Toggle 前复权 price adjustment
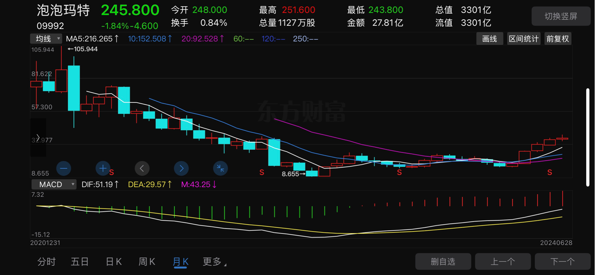 558,39
